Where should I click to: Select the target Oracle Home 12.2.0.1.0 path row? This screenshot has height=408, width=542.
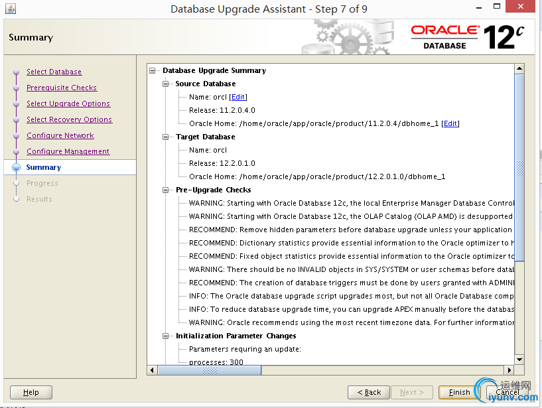317,177
